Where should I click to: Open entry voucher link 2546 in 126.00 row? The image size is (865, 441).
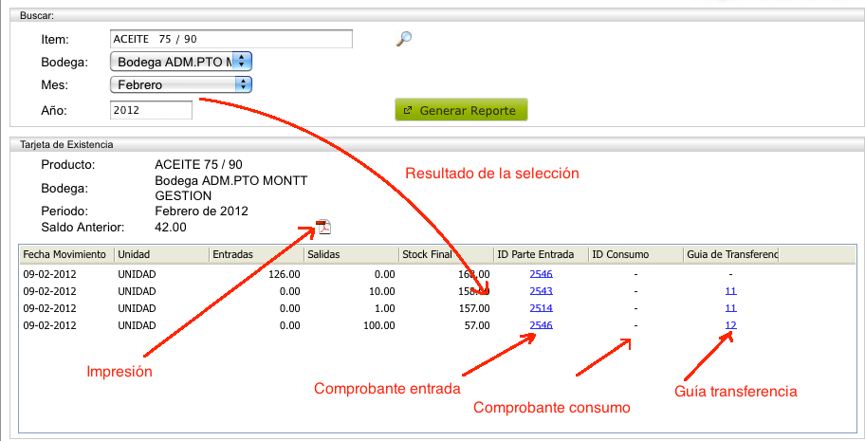point(542,274)
